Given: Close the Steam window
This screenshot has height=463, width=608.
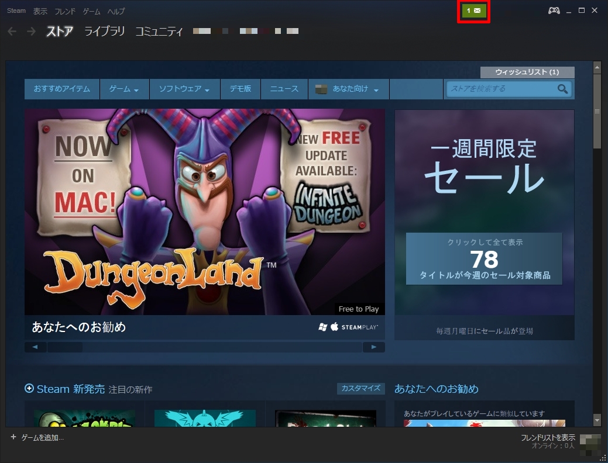Looking at the screenshot, I should point(595,11).
